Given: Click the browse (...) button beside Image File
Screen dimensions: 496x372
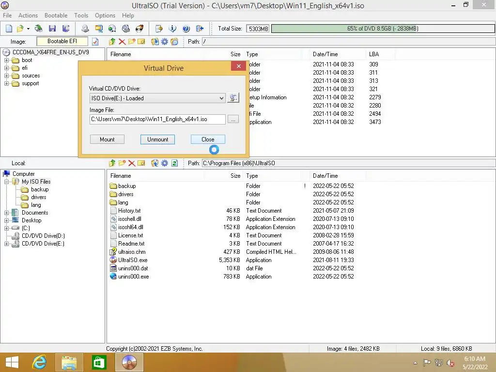Looking at the screenshot, I should pyautogui.click(x=233, y=119).
